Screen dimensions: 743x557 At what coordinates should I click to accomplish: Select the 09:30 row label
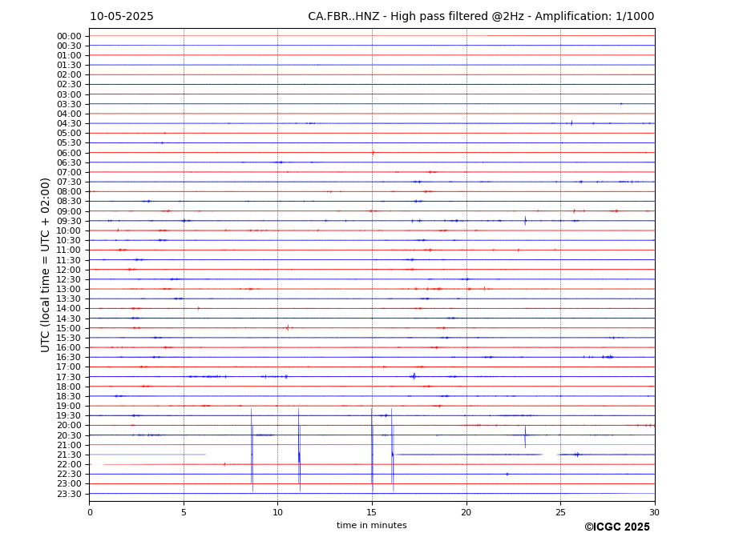(69, 221)
